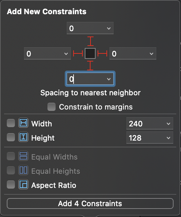Toggle the leading spacing constraint strut

[78, 53]
